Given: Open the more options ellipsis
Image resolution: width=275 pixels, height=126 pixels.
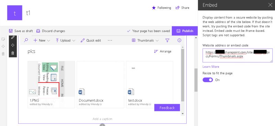Looking at the screenshot, I should (110, 40).
